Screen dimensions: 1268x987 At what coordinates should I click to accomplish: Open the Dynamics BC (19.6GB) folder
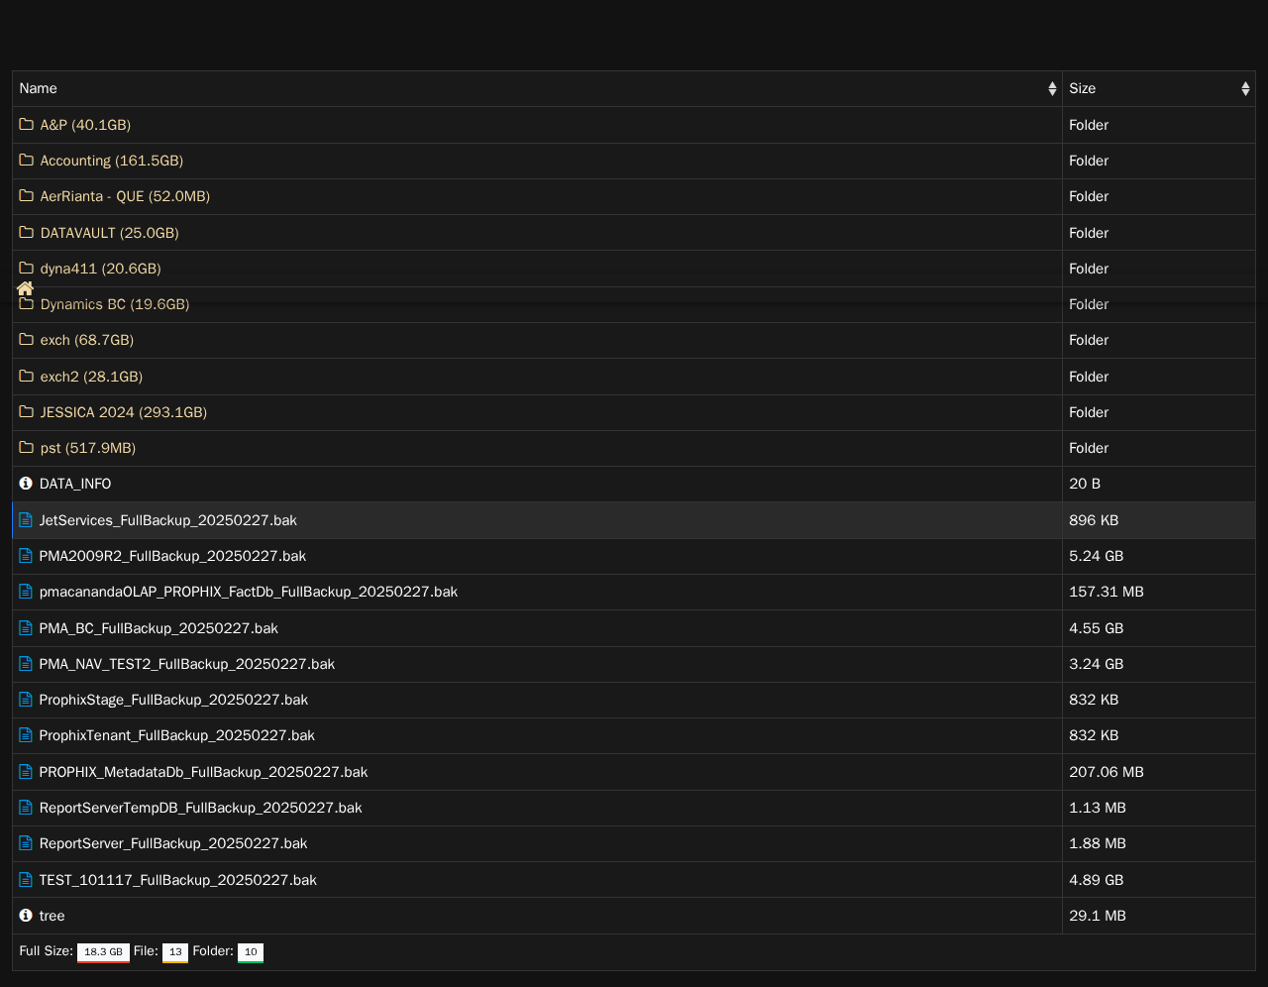[x=115, y=304]
